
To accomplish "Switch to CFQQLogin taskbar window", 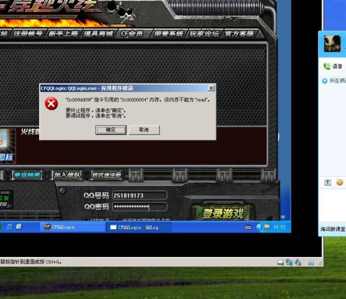I will click(72, 227).
